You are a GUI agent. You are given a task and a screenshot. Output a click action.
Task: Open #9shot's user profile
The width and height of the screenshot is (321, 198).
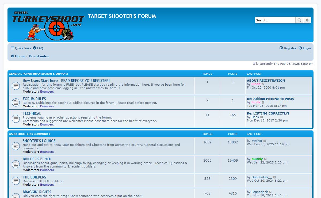[257, 141]
